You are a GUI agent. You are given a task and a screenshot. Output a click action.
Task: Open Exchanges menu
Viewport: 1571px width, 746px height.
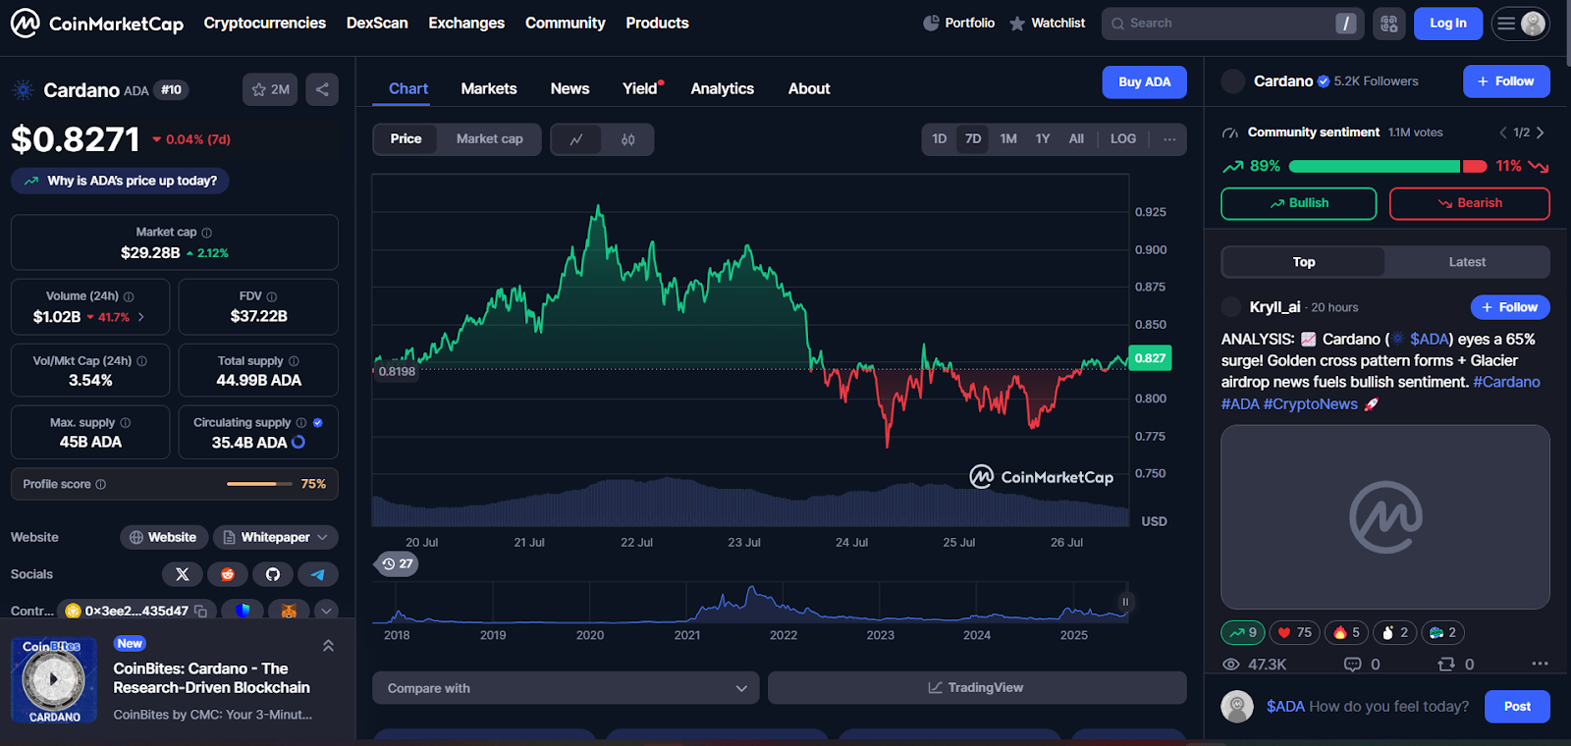click(x=466, y=23)
